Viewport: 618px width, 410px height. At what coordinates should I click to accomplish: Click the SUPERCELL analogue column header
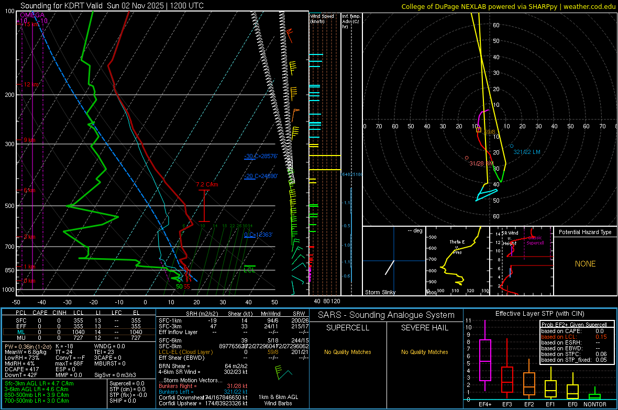point(347,328)
